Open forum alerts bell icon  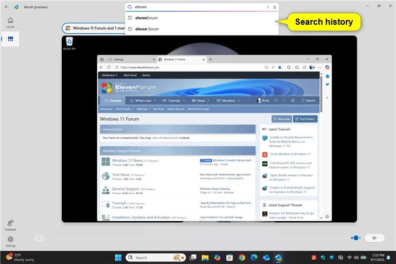(285, 100)
